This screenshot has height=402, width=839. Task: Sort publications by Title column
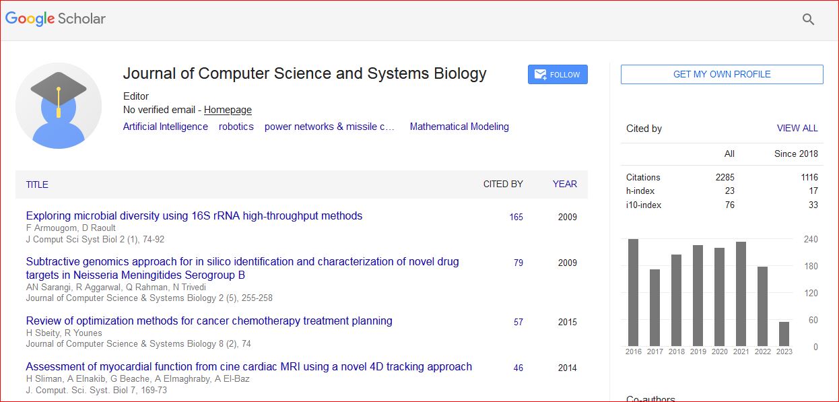pos(37,185)
